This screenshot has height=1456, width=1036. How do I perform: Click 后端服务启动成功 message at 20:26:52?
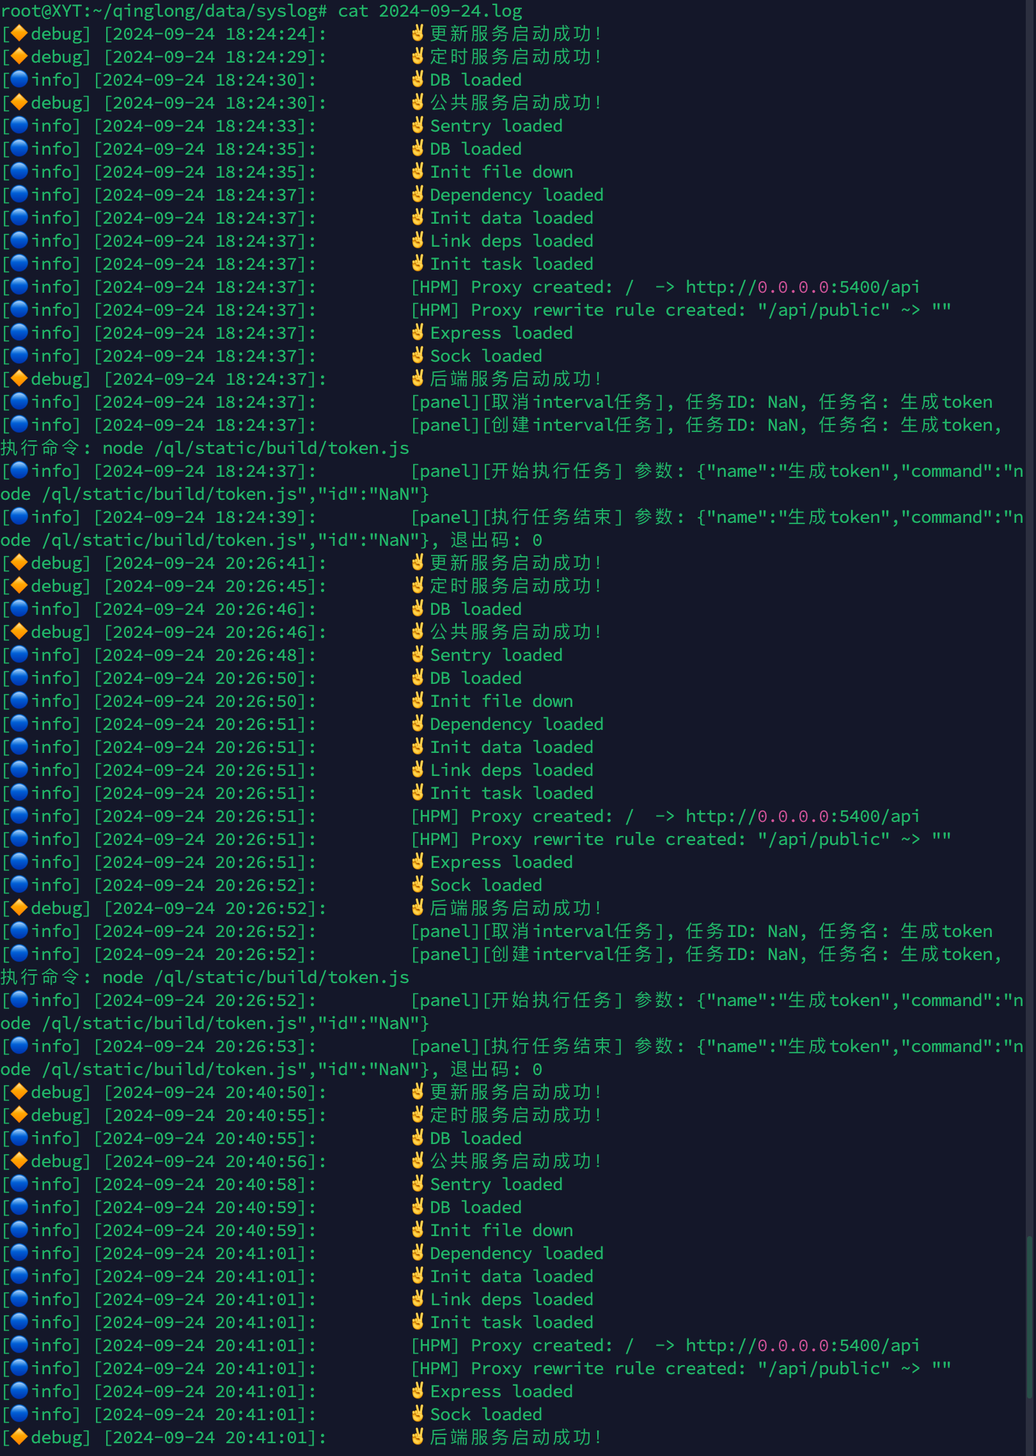coord(515,908)
